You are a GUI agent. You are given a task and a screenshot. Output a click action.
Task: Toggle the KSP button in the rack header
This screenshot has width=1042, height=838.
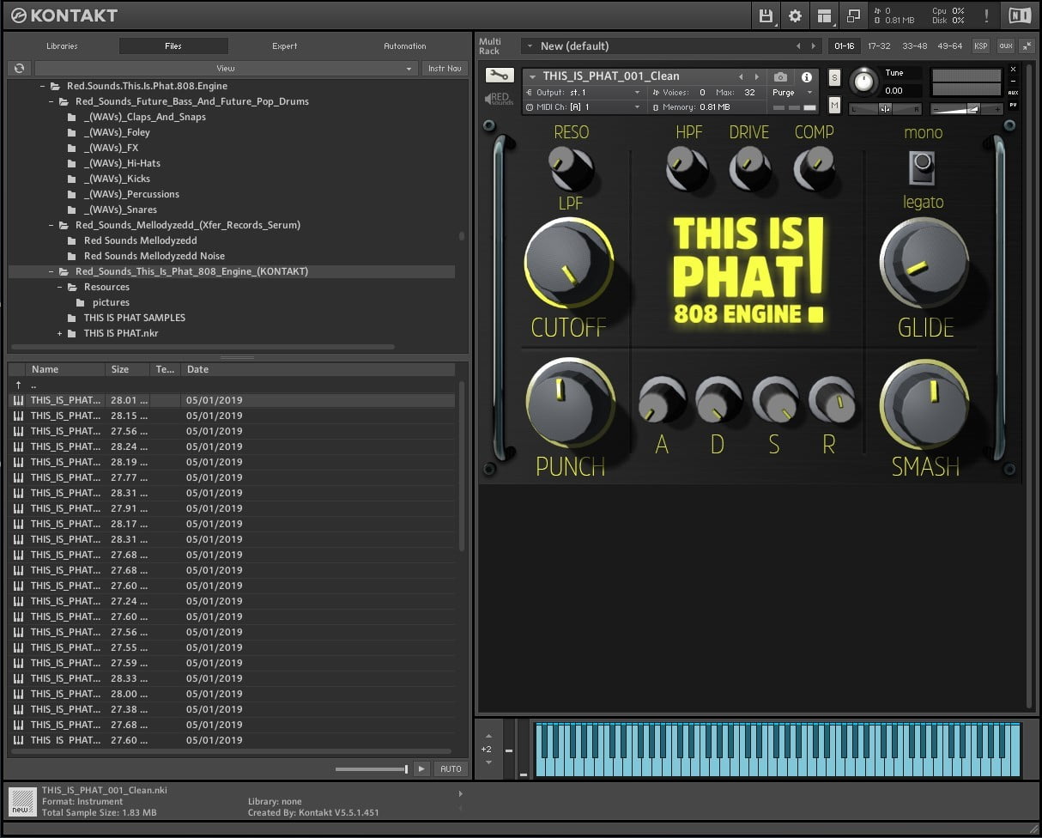981,46
